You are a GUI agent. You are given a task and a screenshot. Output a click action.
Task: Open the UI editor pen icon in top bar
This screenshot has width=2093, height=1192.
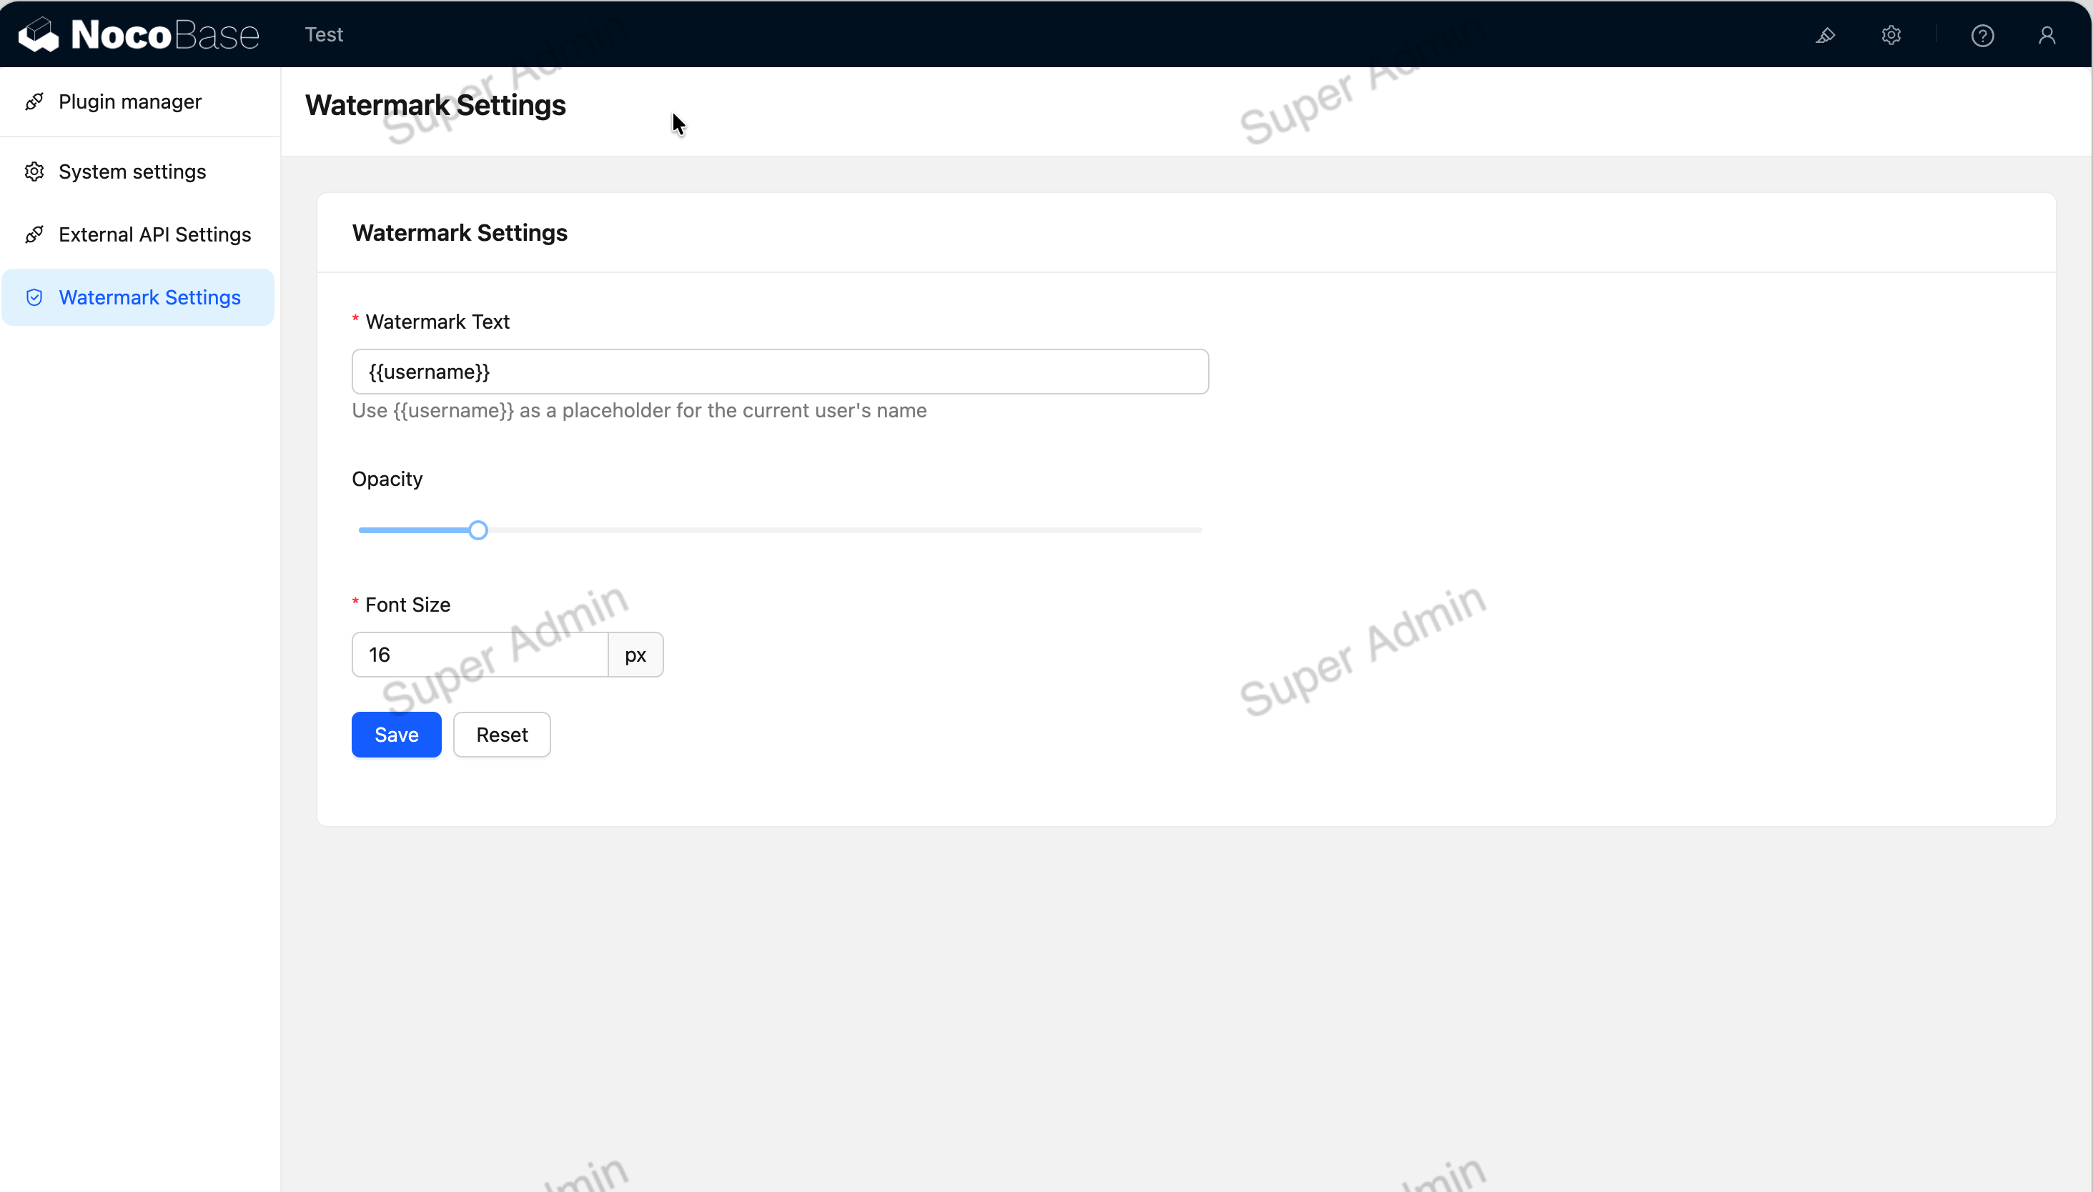pyautogui.click(x=1825, y=34)
